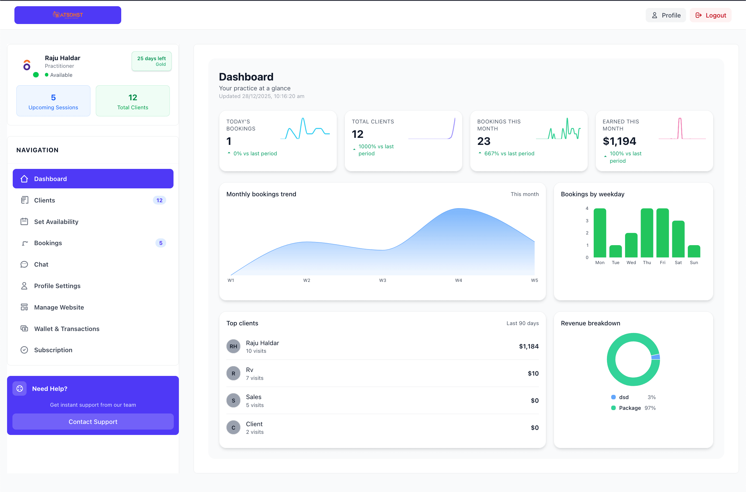
Task: Click the Bookings arrow icon in sidebar
Action: coord(25,243)
